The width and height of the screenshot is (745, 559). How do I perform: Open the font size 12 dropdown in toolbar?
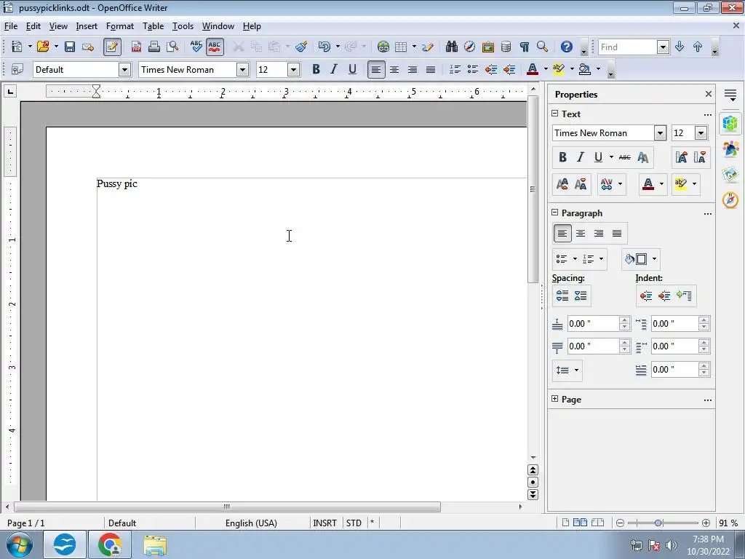[294, 70]
